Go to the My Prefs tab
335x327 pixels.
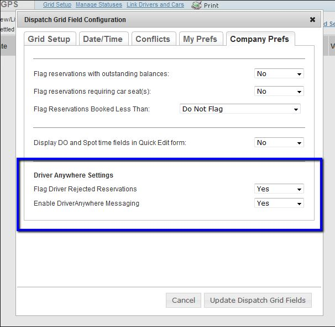click(x=200, y=39)
